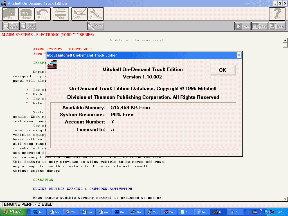288x216 pixels.
Task: Click the Version 1.10.002 text
Action: (142, 77)
